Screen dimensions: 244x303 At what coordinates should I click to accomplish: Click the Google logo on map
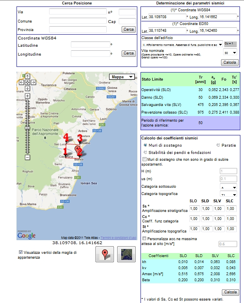click(27, 236)
